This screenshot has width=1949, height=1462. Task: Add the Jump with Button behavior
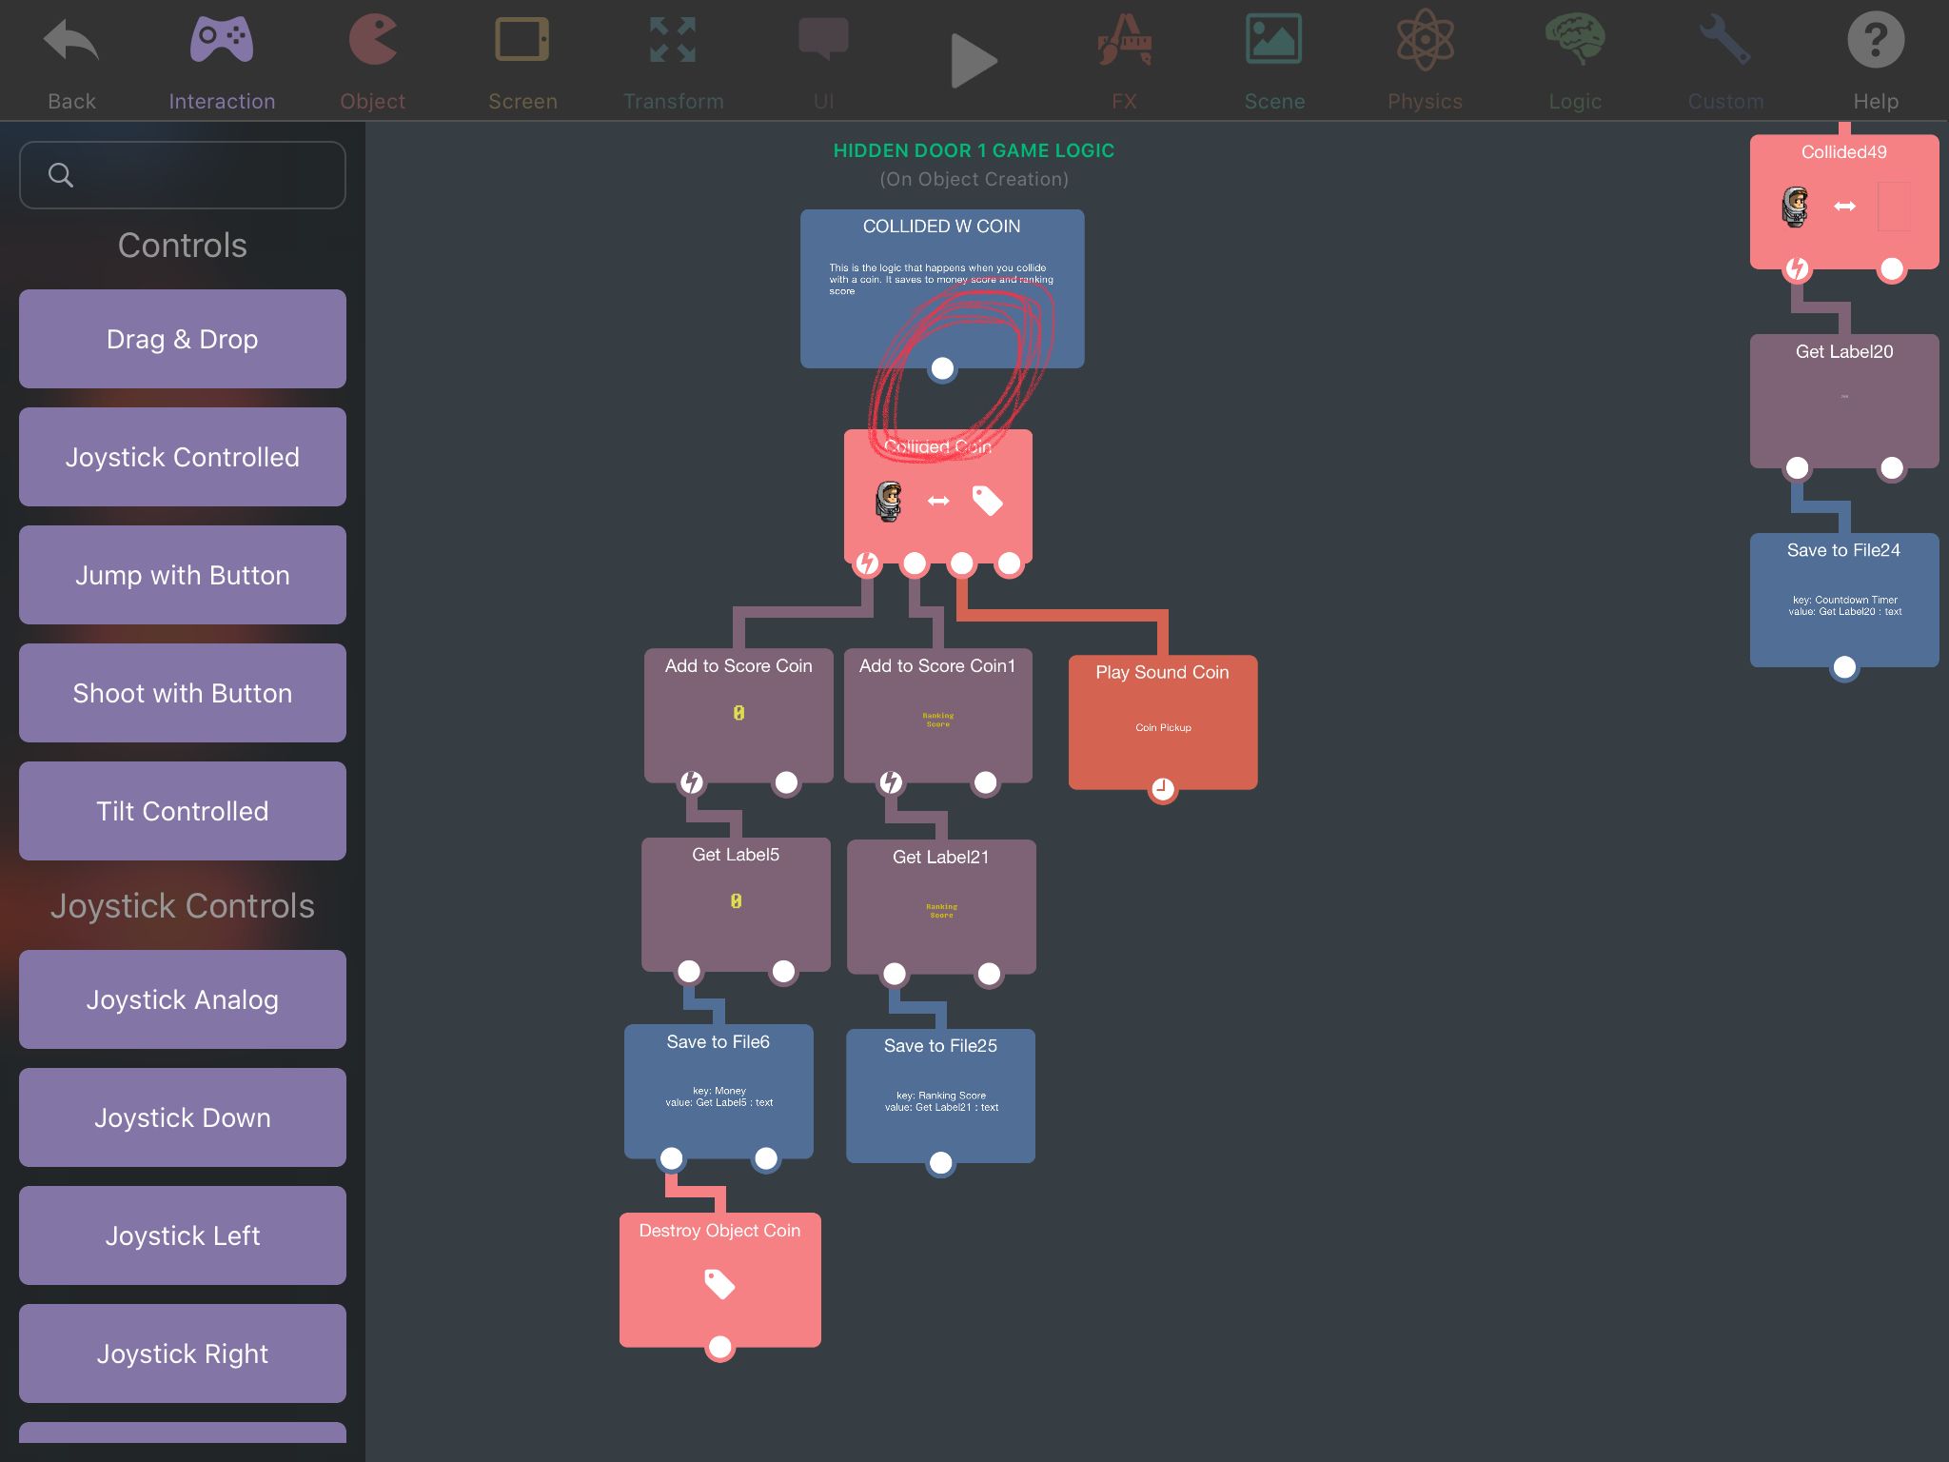[x=183, y=575]
